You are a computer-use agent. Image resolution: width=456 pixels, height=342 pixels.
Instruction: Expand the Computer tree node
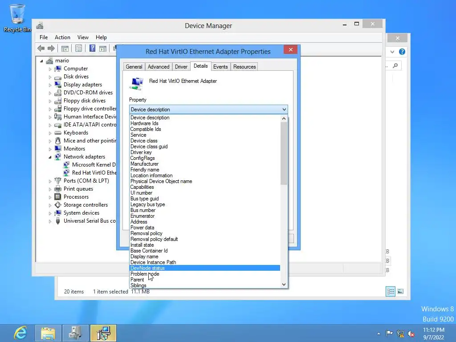tap(50, 69)
